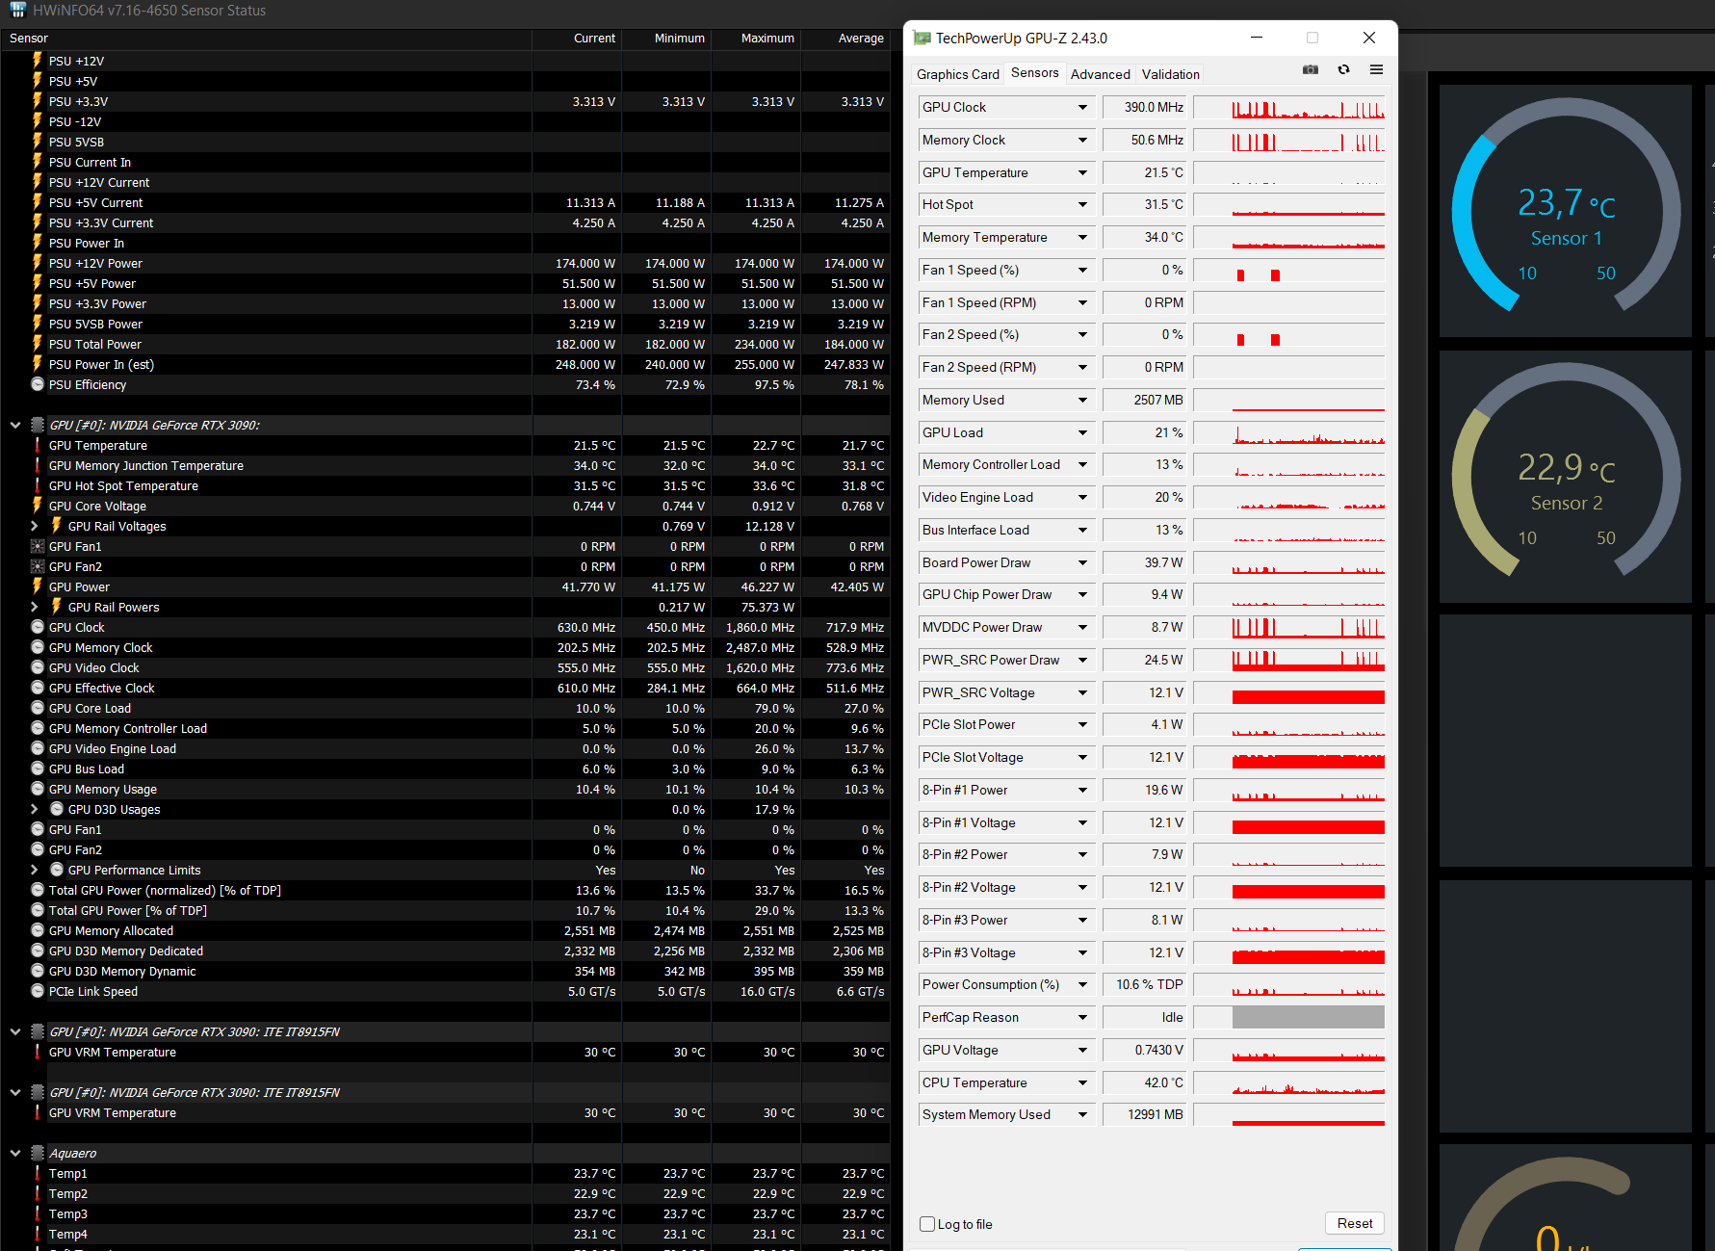The height and width of the screenshot is (1251, 1715).
Task: Open the Hot Spot sensor dropdown
Action: pos(1082,205)
